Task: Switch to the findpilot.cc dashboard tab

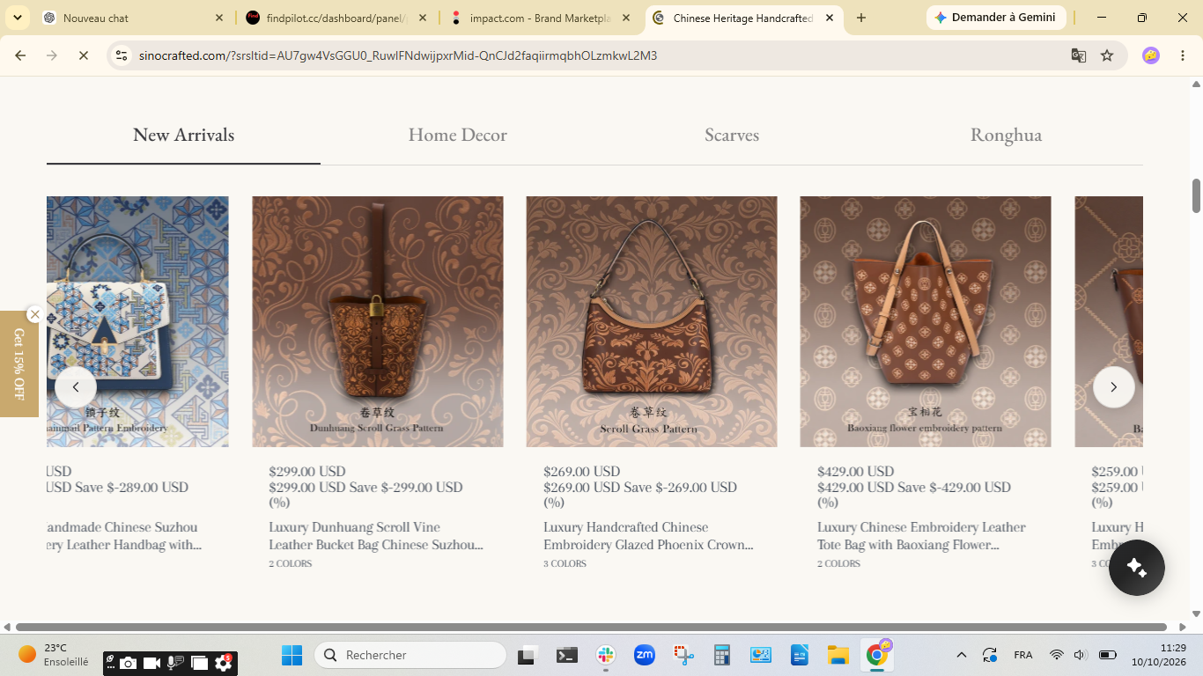Action: click(337, 18)
